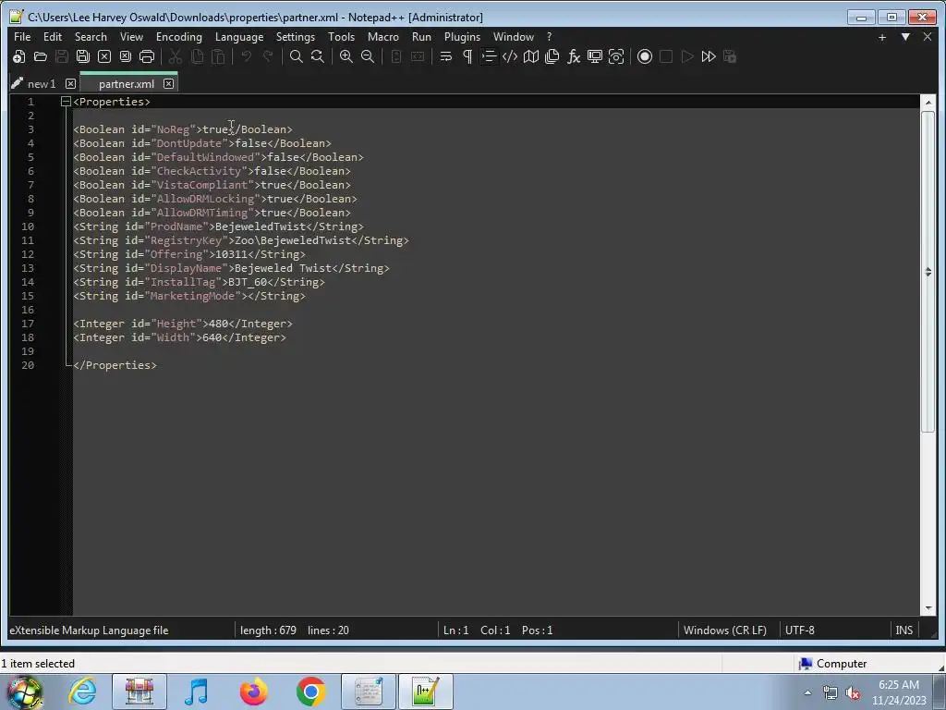946x710 pixels.
Task: Click the vertical scrollbar down arrow
Action: click(928, 608)
